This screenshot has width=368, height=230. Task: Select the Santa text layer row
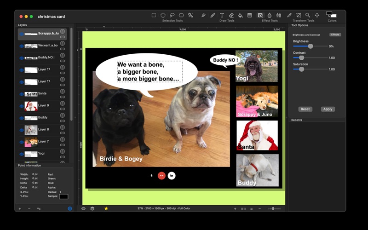point(42,94)
